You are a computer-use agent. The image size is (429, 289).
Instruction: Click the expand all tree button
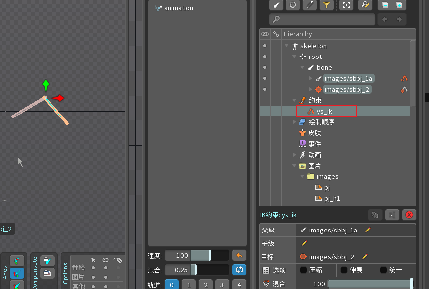(x=399, y=5)
